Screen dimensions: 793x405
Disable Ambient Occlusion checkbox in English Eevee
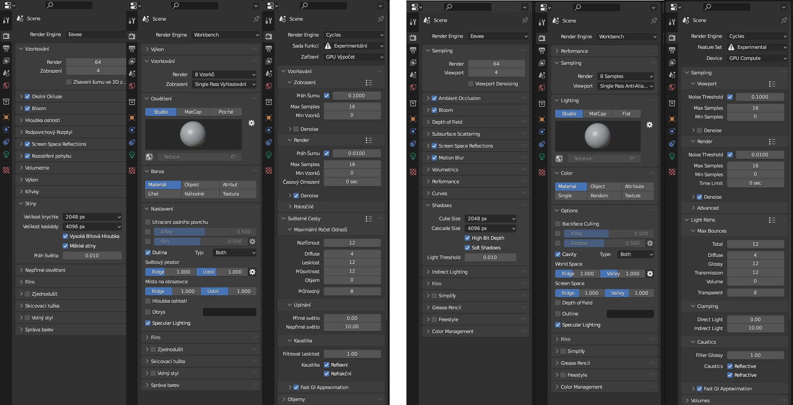click(x=434, y=98)
